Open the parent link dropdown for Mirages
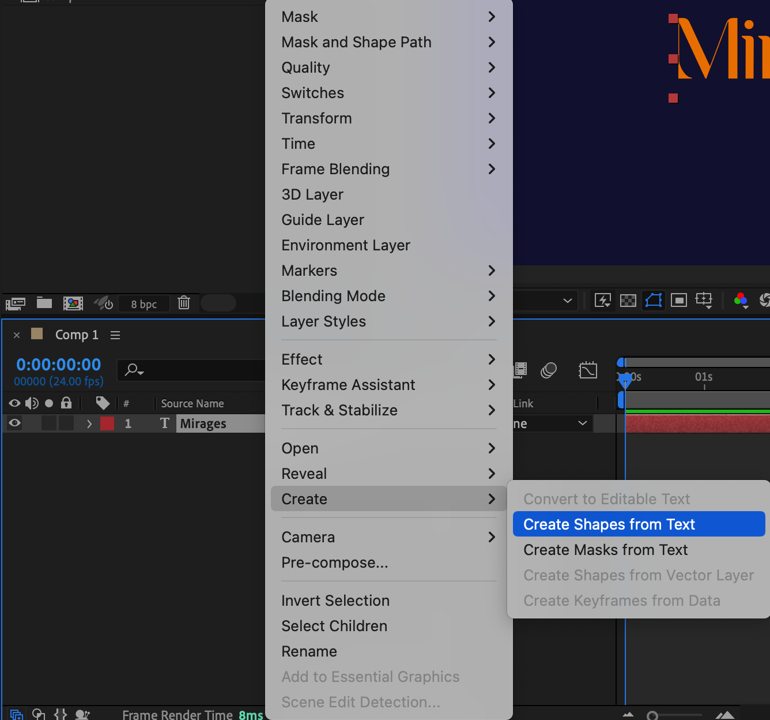 coord(582,423)
